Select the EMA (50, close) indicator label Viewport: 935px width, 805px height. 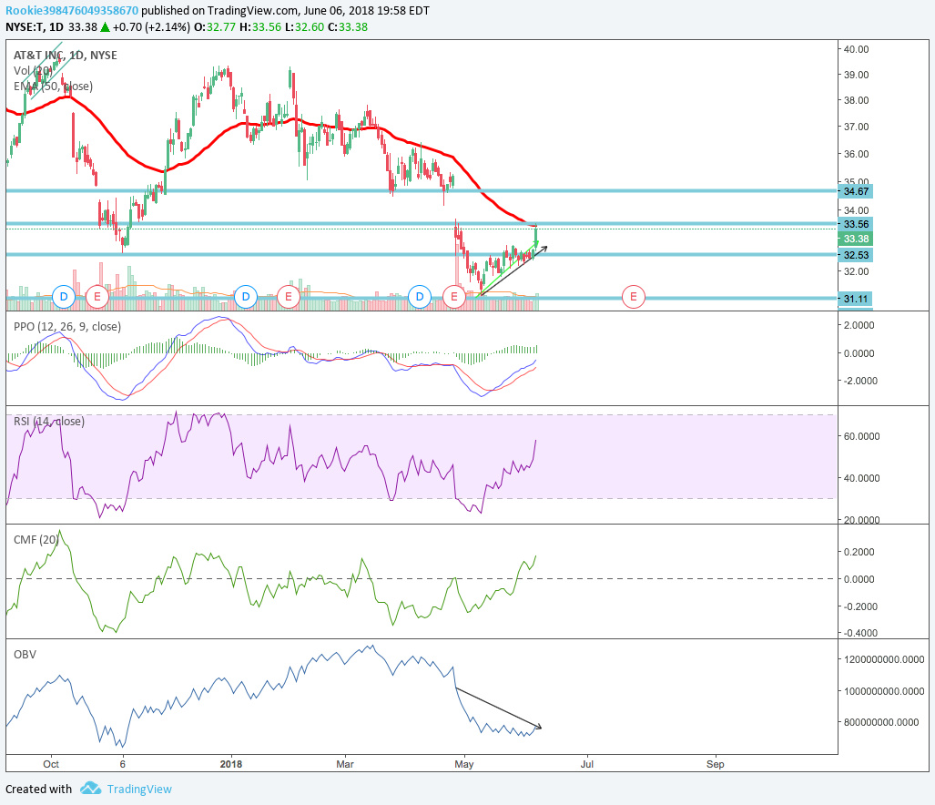(x=53, y=86)
